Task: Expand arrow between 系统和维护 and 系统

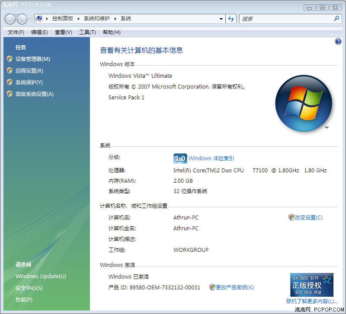Action: [x=115, y=19]
